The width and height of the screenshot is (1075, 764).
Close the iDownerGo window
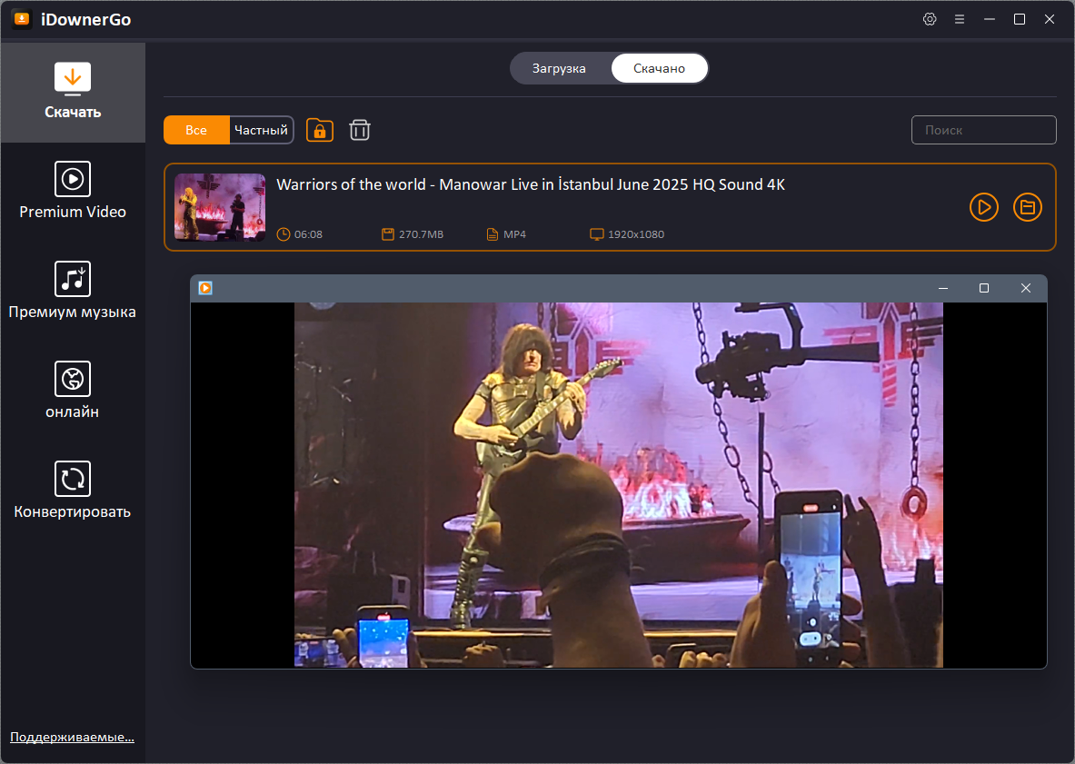pos(1050,19)
